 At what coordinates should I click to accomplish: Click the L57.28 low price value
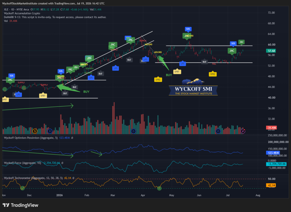coord(55,9)
